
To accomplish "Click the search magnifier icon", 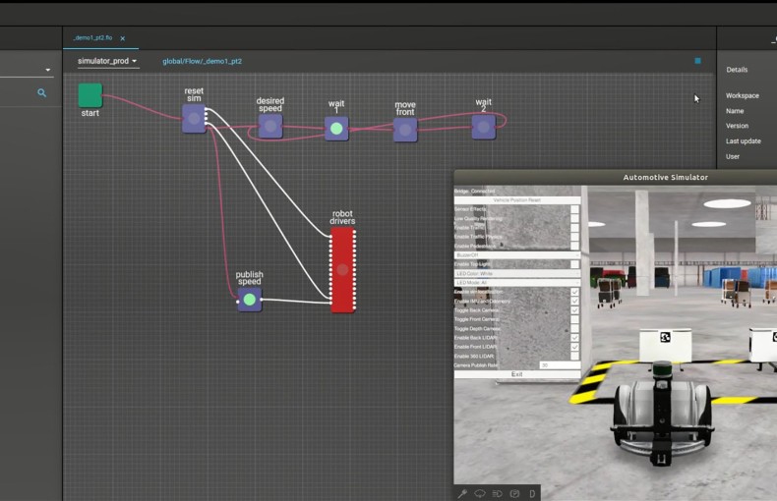I will click(x=42, y=93).
